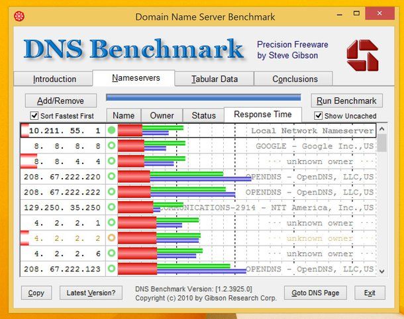Click the orange status circle for 4.2.2.2
This screenshot has width=404, height=319.
pos(111,238)
